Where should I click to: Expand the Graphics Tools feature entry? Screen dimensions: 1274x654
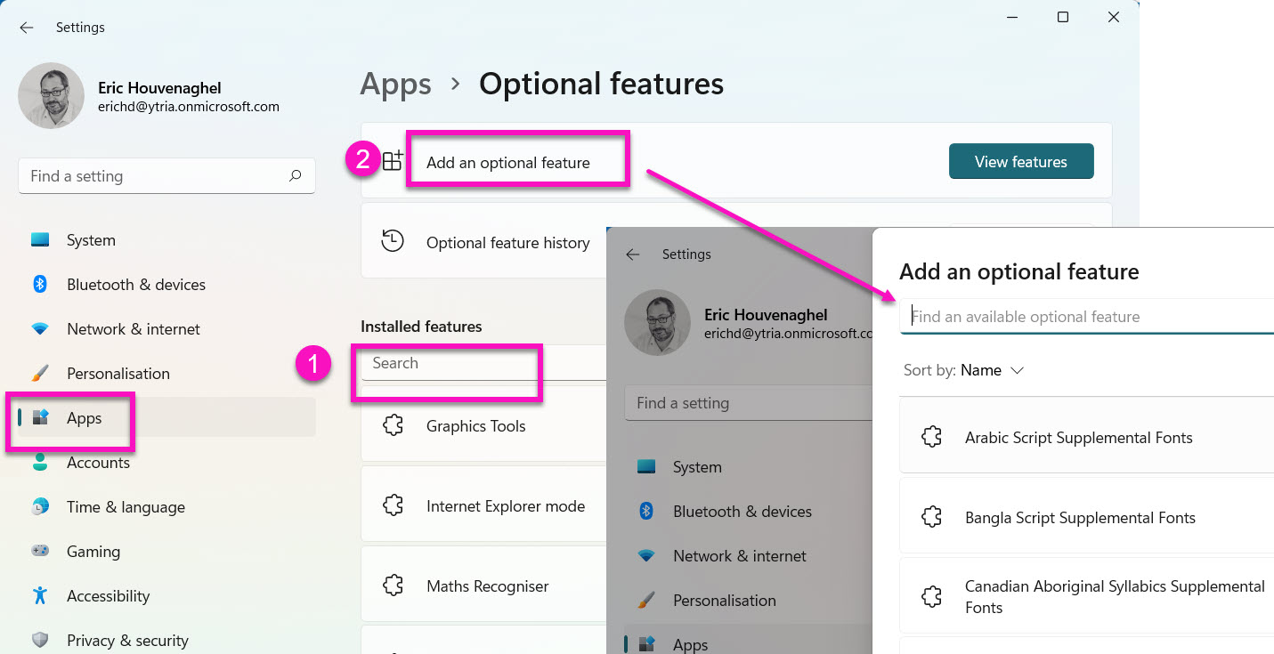[x=475, y=426]
